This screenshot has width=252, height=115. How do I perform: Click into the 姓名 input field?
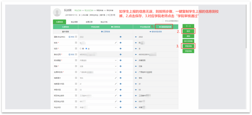98,43
